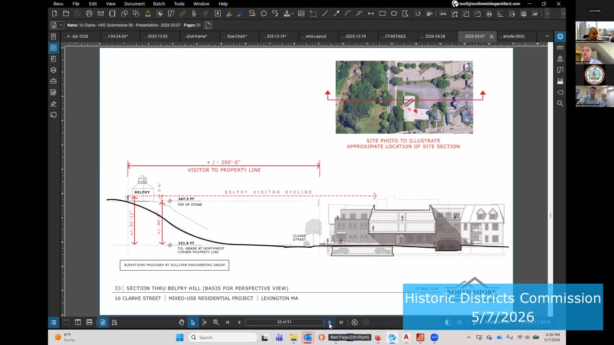This screenshot has height=345, width=614.
Task: Select the Stamp tool icon
Action: coord(287,14)
